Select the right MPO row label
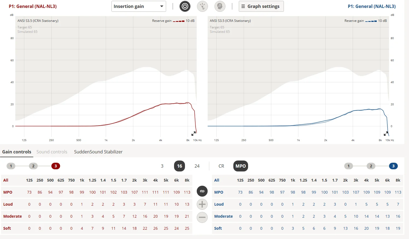409x239 pixels. click(x=219, y=192)
